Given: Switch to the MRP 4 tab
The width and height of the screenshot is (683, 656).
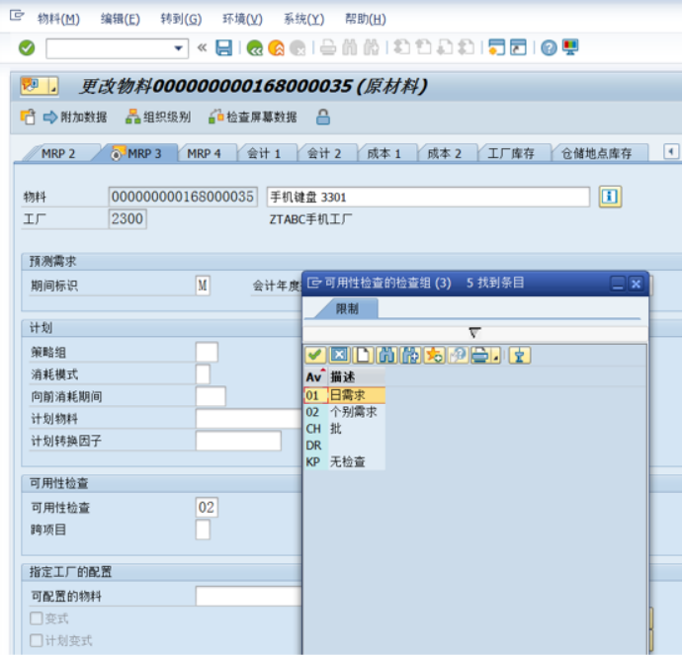Looking at the screenshot, I should pyautogui.click(x=204, y=154).
